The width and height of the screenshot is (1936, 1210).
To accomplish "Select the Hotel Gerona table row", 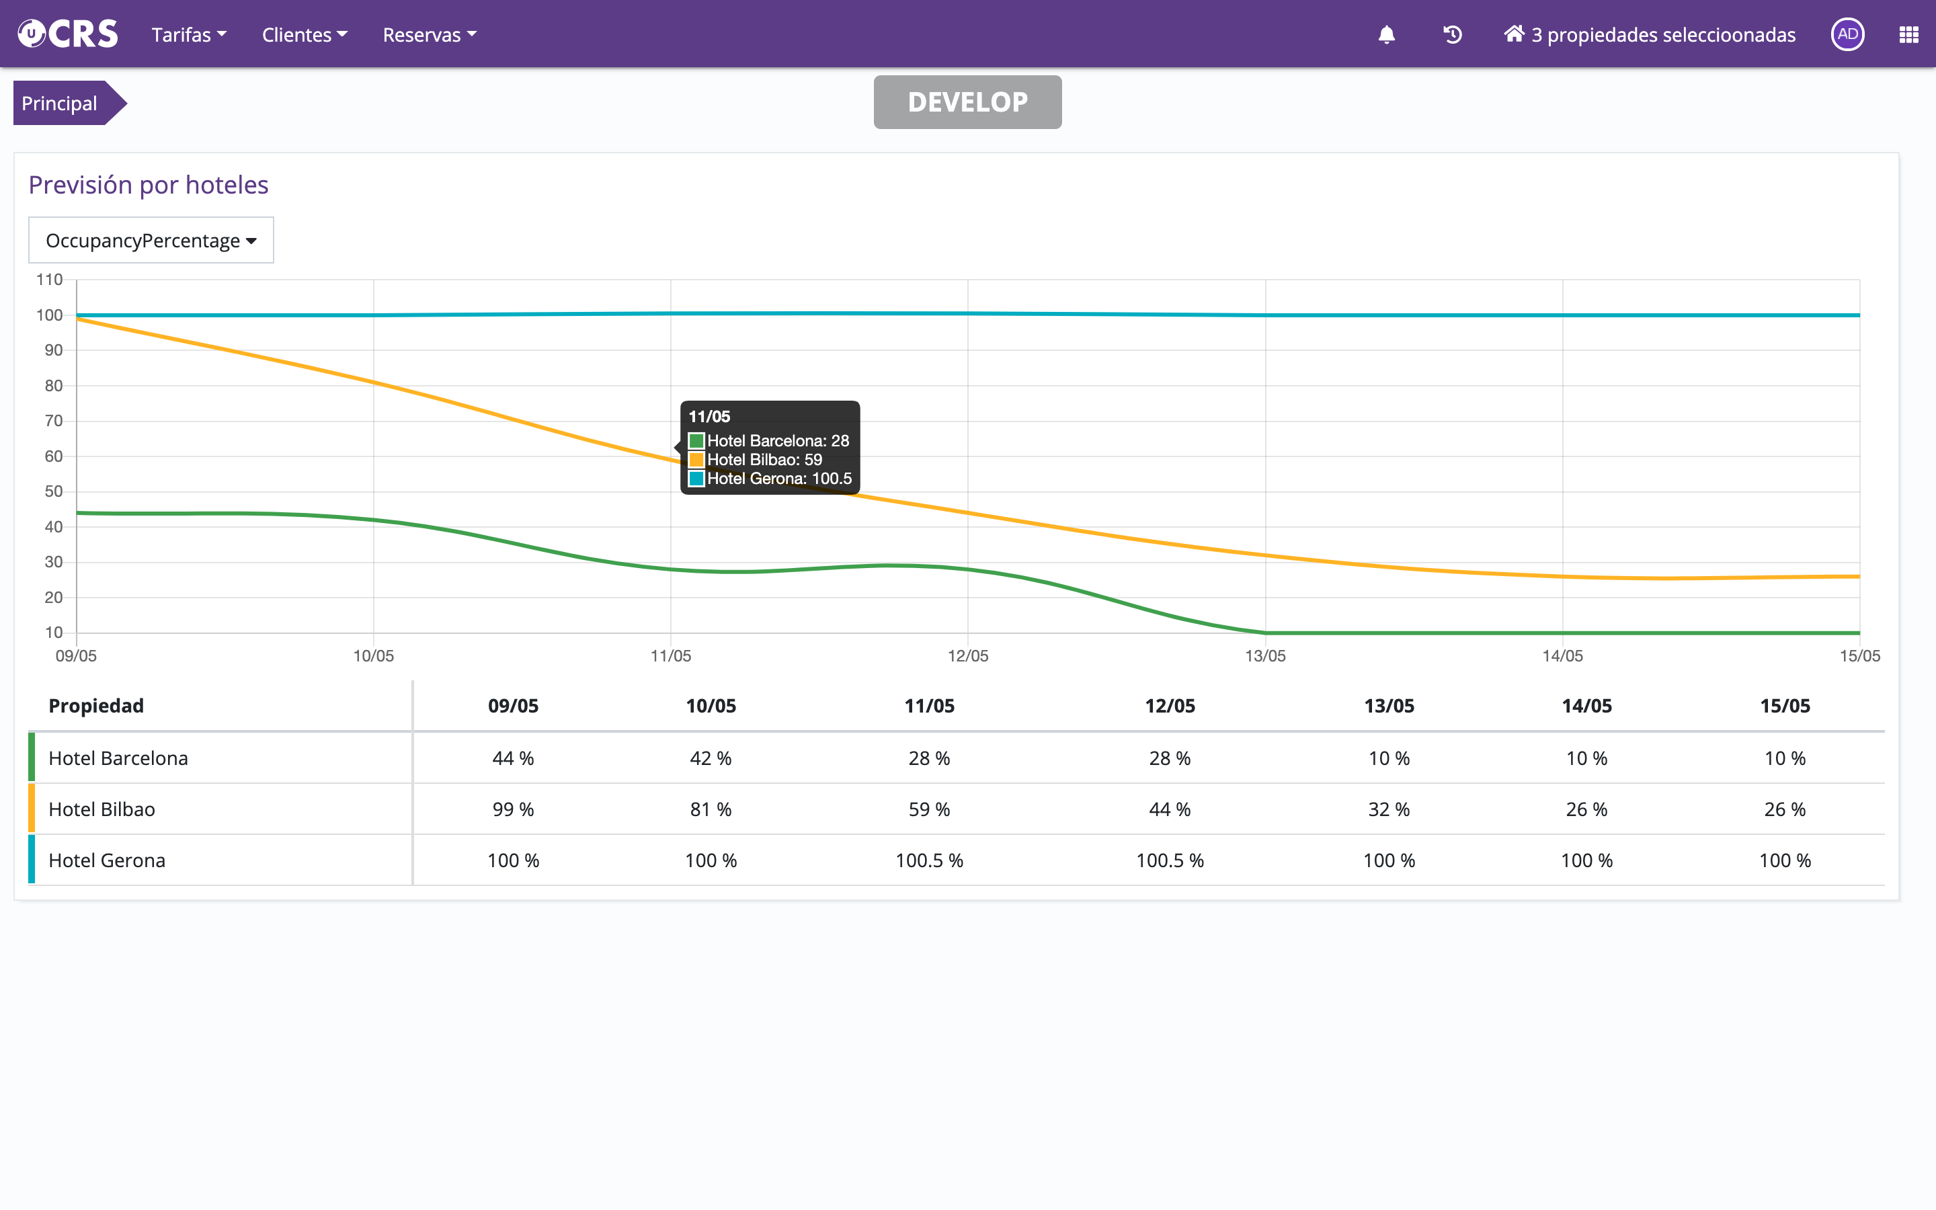I will [106, 860].
